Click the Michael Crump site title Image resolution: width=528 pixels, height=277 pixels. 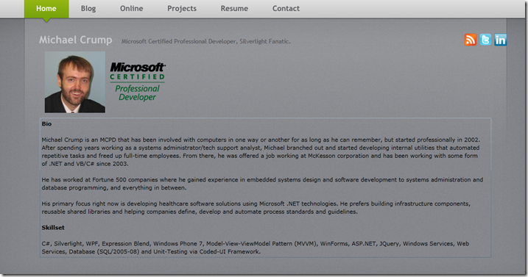click(75, 40)
